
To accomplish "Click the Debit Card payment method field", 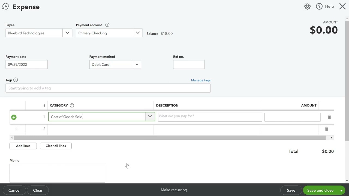I will pyautogui.click(x=111, y=65).
